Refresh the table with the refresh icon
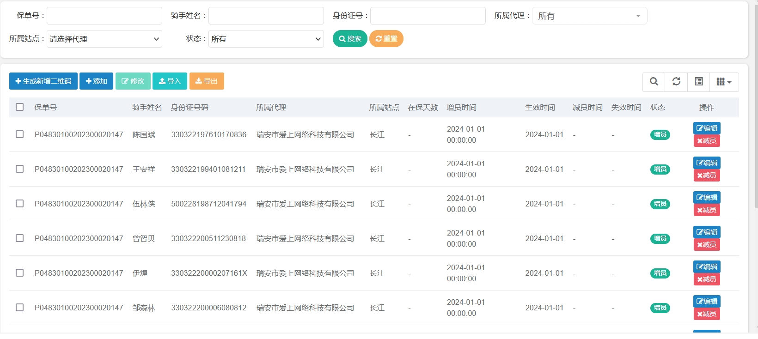758x339 pixels. [x=676, y=82]
